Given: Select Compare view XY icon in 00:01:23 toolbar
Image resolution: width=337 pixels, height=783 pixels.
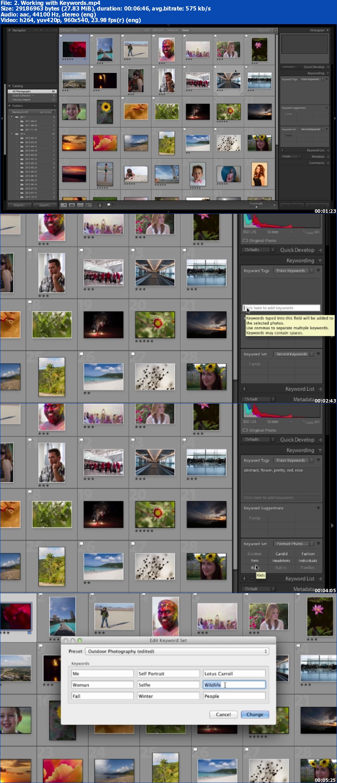Looking at the screenshot, I should tap(80, 205).
